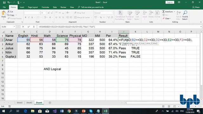Click the Clear eraser button
The height and width of the screenshot is (114, 203).
(166, 18)
